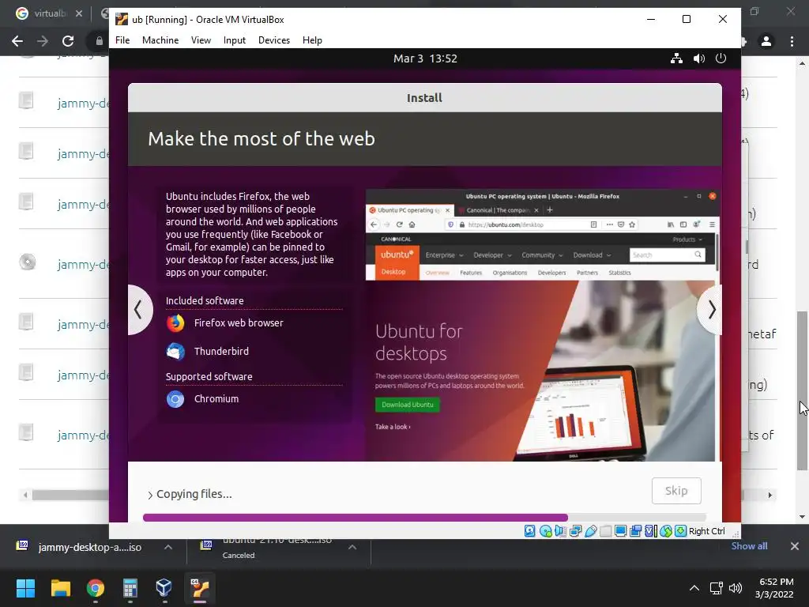Click the Chrome page vertical scrollbar thumb

pyautogui.click(x=802, y=390)
